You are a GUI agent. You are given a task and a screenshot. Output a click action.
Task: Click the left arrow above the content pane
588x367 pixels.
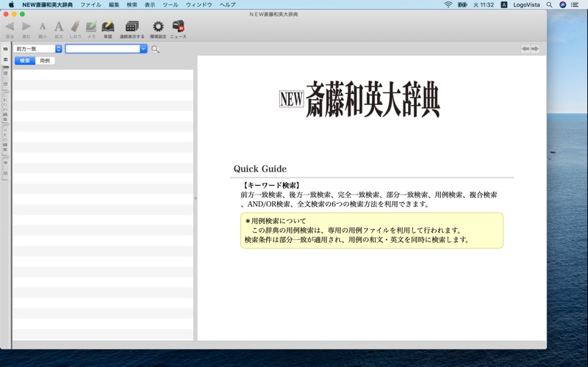[526, 48]
